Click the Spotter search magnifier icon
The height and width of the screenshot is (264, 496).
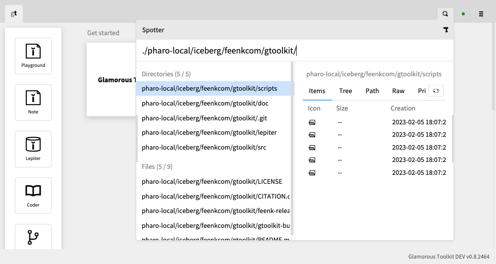pyautogui.click(x=445, y=14)
